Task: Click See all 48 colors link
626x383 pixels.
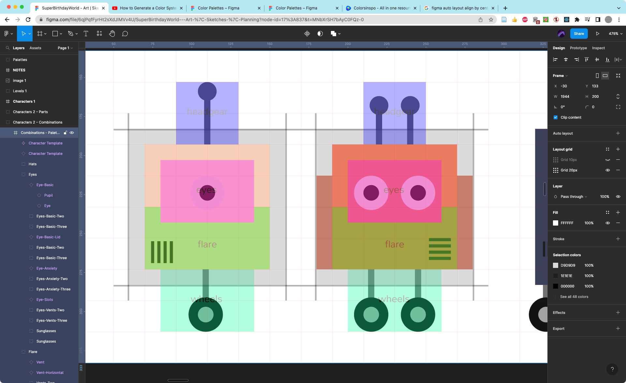Action: click(x=574, y=297)
